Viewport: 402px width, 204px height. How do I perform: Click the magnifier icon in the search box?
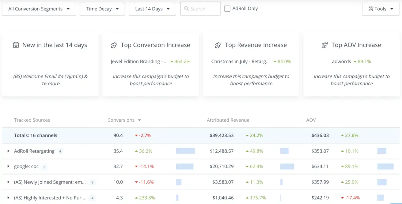coord(186,8)
